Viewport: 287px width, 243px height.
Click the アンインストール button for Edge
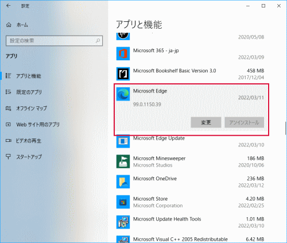(x=244, y=122)
